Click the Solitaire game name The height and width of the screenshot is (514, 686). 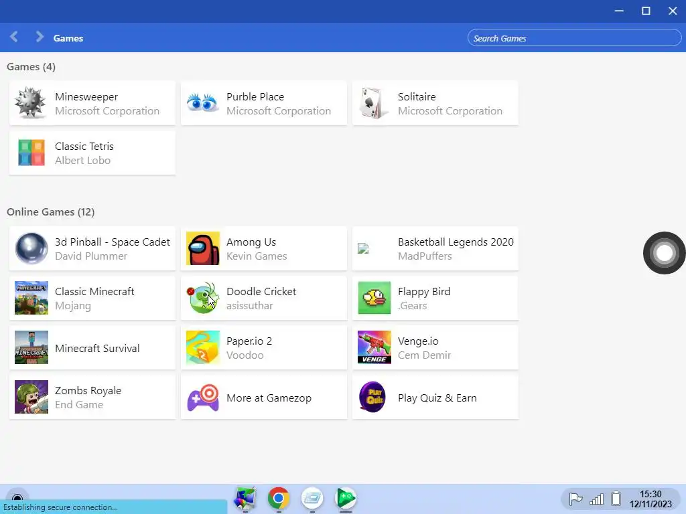(x=417, y=96)
